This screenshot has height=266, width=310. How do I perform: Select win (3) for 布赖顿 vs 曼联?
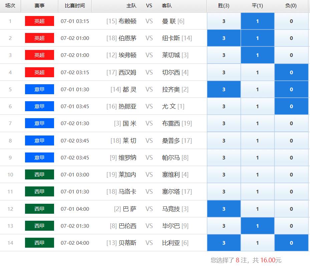click(224, 21)
